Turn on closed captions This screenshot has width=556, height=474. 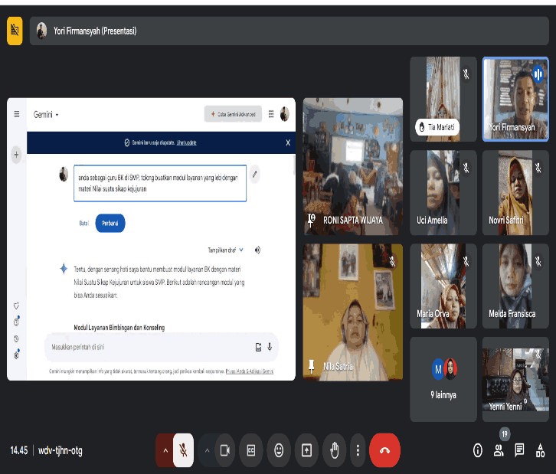[250, 450]
